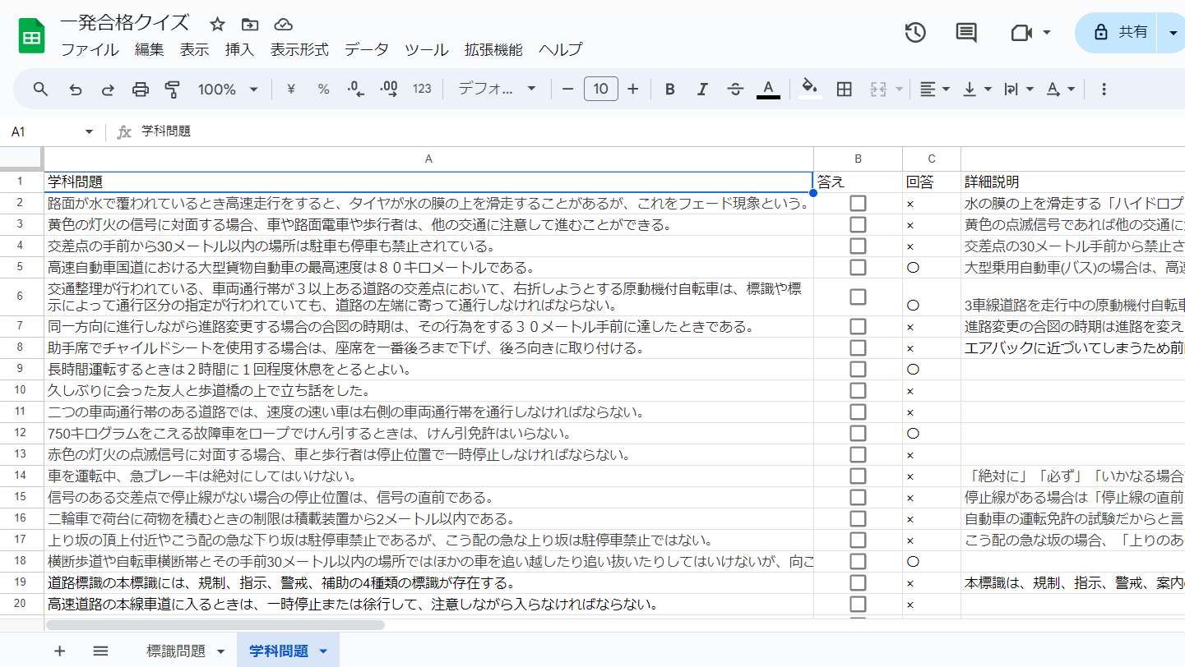Tick the checkbox in row 17 上り坂の頂上
Viewport: 1185px width, 667px height.
click(x=858, y=540)
